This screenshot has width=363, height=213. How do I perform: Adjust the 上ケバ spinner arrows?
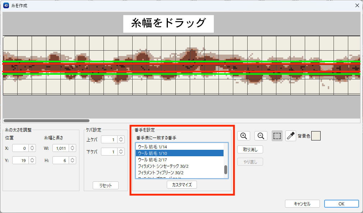[121, 139]
